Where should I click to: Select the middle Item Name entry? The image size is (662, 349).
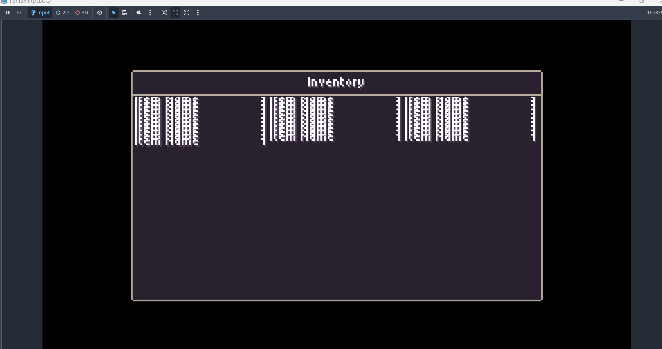click(302, 120)
